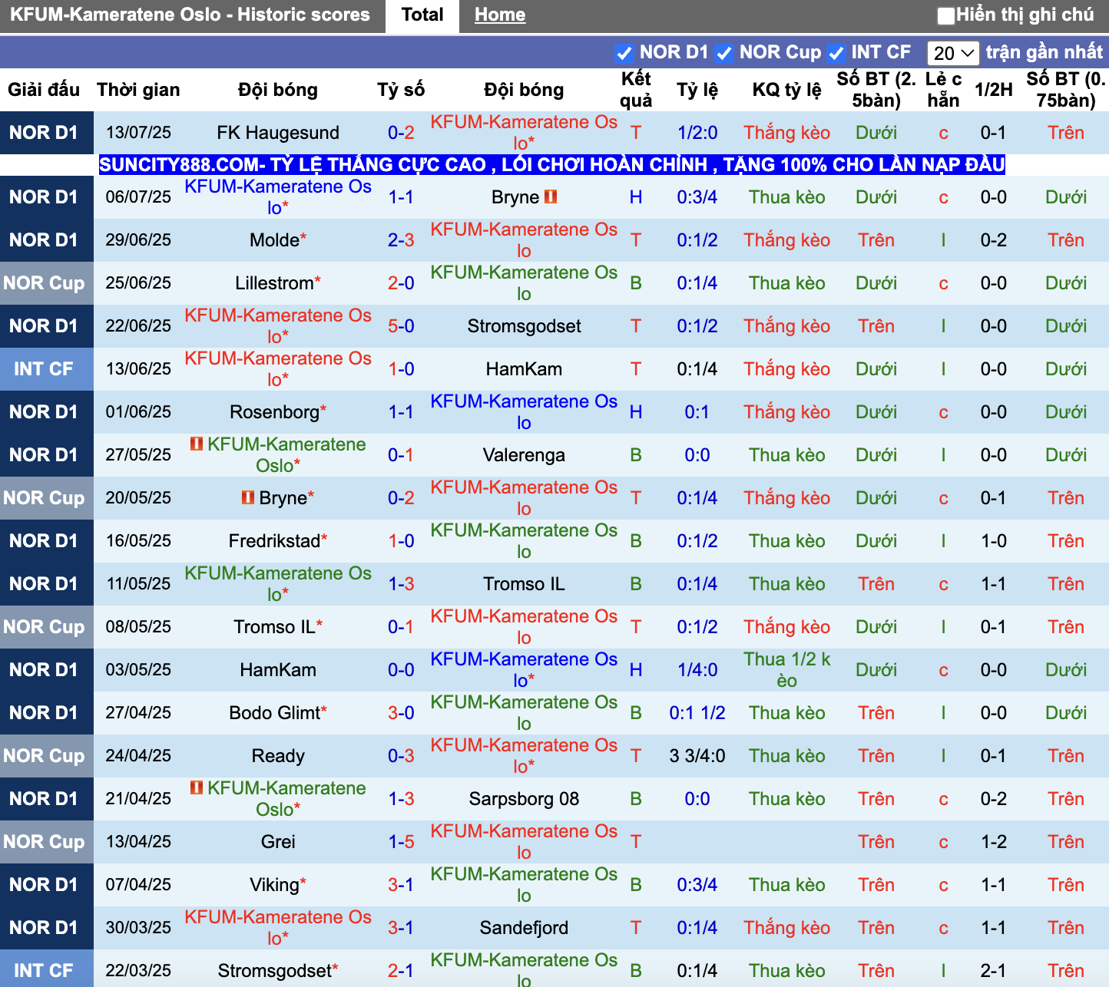Click the Sandefjord team name

point(524,928)
